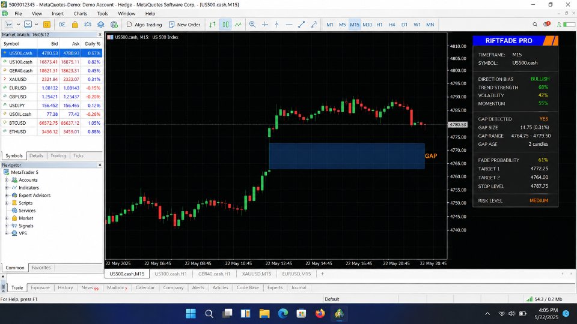Viewport: 577px width, 324px height.
Task: Click the zoom in magnifier icon
Action: coord(252,25)
